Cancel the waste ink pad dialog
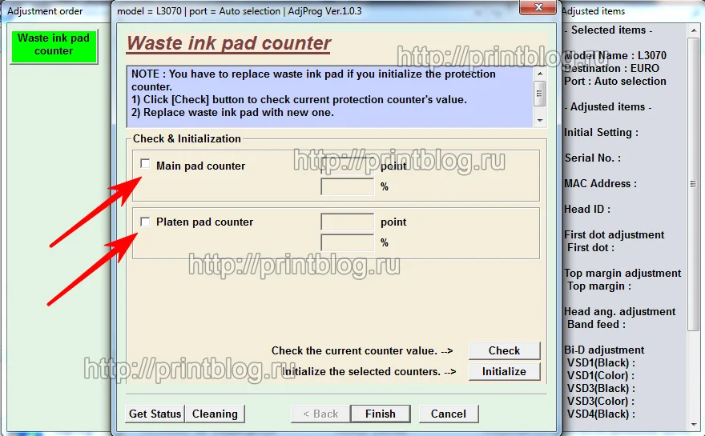Image resolution: width=705 pixels, height=436 pixels. (x=449, y=414)
